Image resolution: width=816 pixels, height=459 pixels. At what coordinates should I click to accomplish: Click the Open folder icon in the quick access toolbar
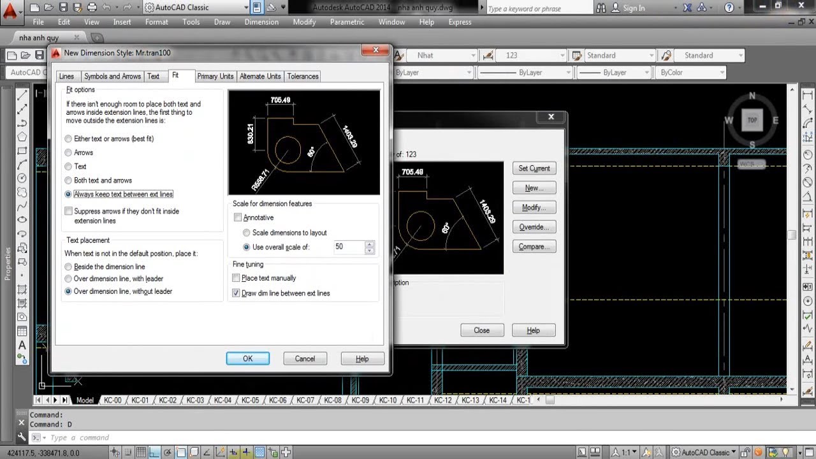coord(48,8)
